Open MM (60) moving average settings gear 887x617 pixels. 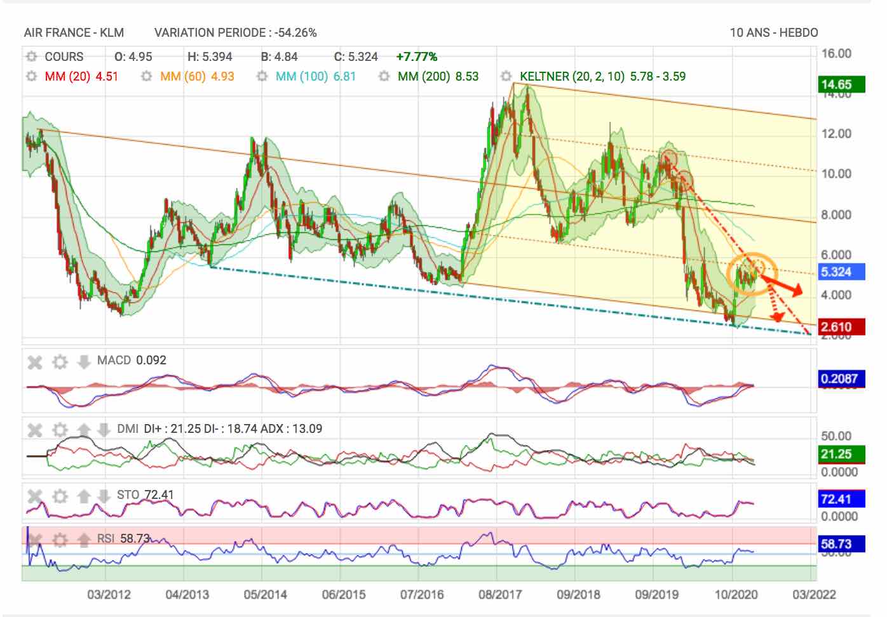pyautogui.click(x=146, y=76)
